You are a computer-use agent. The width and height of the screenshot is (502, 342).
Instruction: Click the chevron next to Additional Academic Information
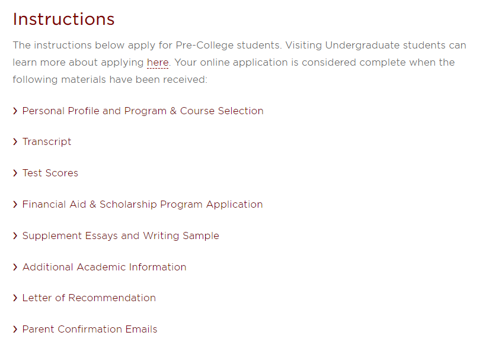point(15,267)
